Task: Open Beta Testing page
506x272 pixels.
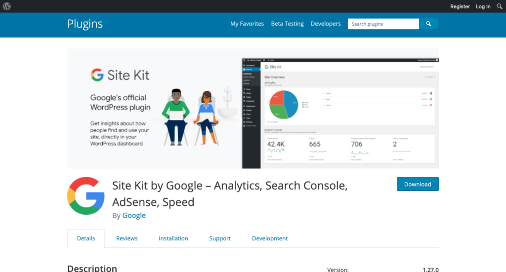Action: (287, 24)
